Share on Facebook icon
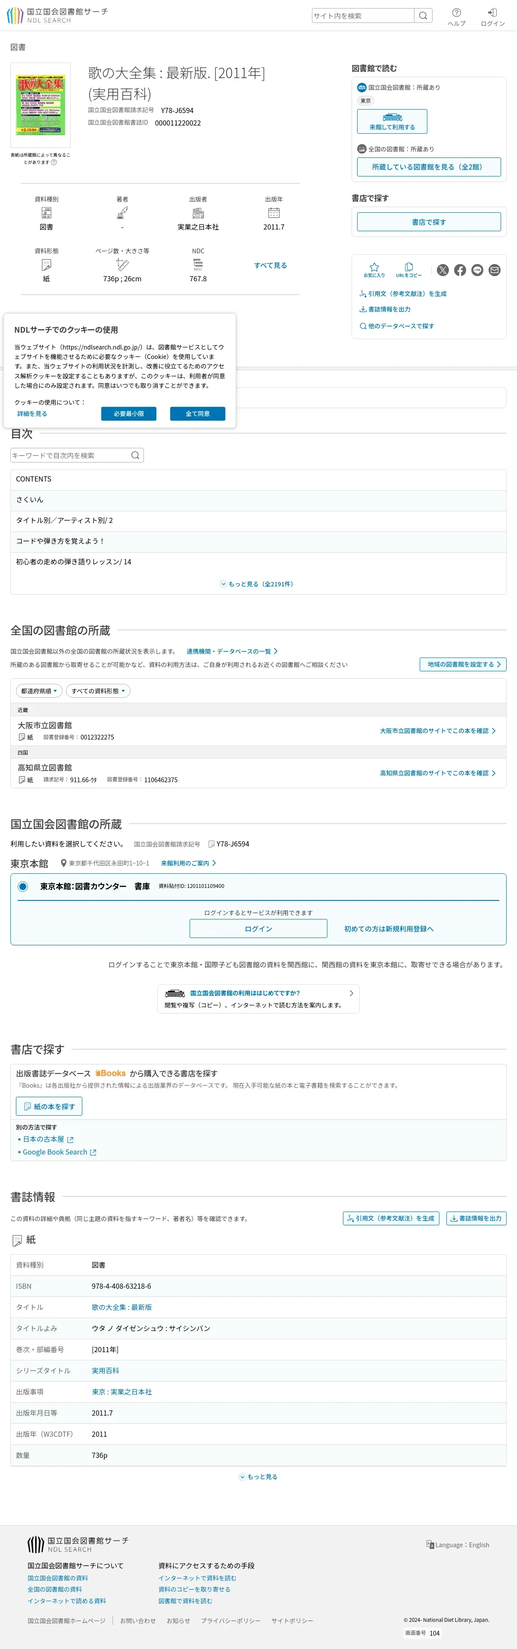Viewport: 517px width, 1649px height. pyautogui.click(x=460, y=270)
